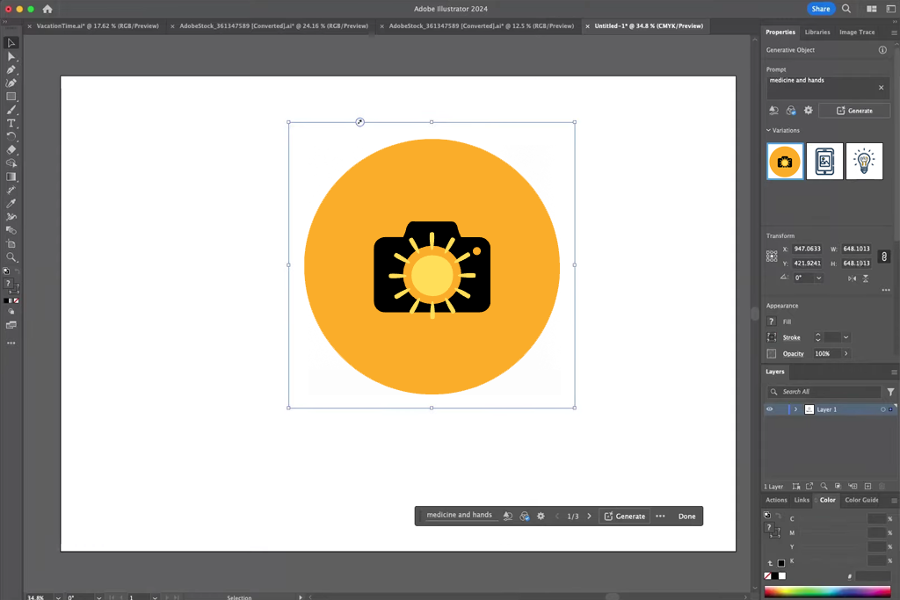Viewport: 900px width, 600px height.
Task: Create new layer in Layers panel
Action: [867, 486]
